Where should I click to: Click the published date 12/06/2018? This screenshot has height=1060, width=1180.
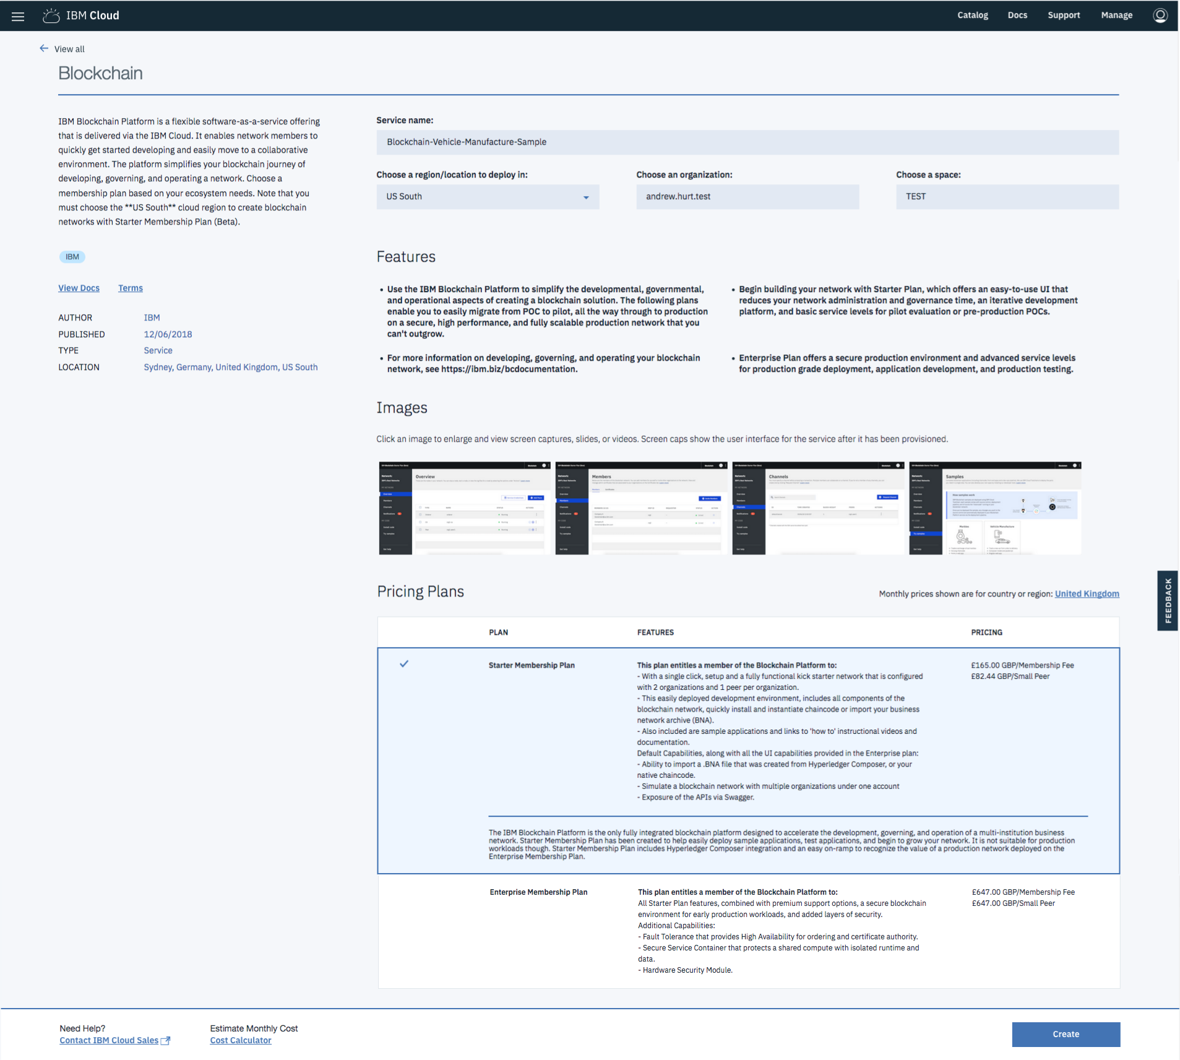coord(168,334)
